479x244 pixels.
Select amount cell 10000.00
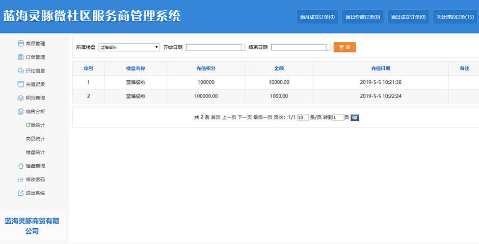279,82
